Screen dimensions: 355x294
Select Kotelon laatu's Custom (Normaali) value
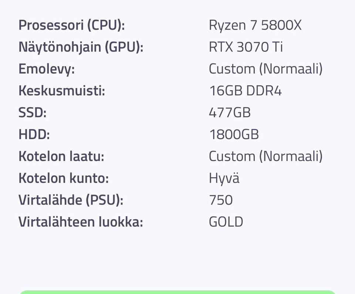(x=266, y=156)
